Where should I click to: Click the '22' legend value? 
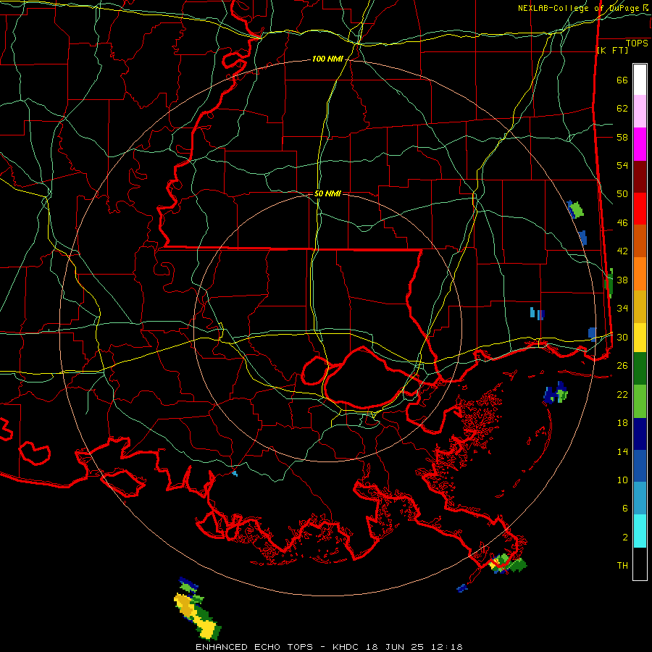(622, 394)
